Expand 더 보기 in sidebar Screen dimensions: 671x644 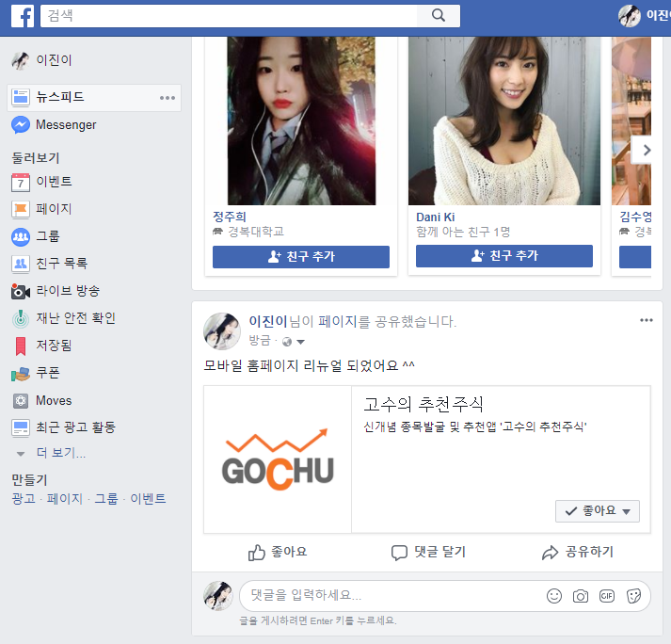[x=60, y=453]
